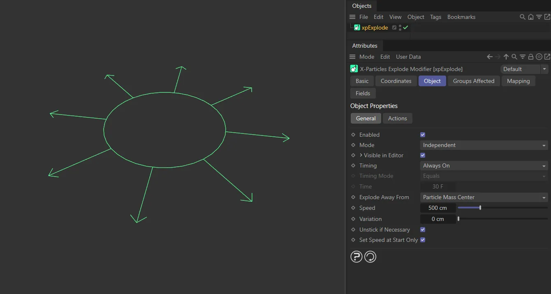Click the home icon in Objects manager
Image resolution: width=551 pixels, height=294 pixels.
530,17
